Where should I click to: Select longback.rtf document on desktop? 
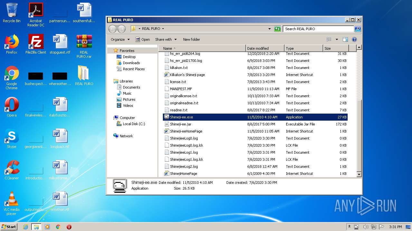click(60, 139)
